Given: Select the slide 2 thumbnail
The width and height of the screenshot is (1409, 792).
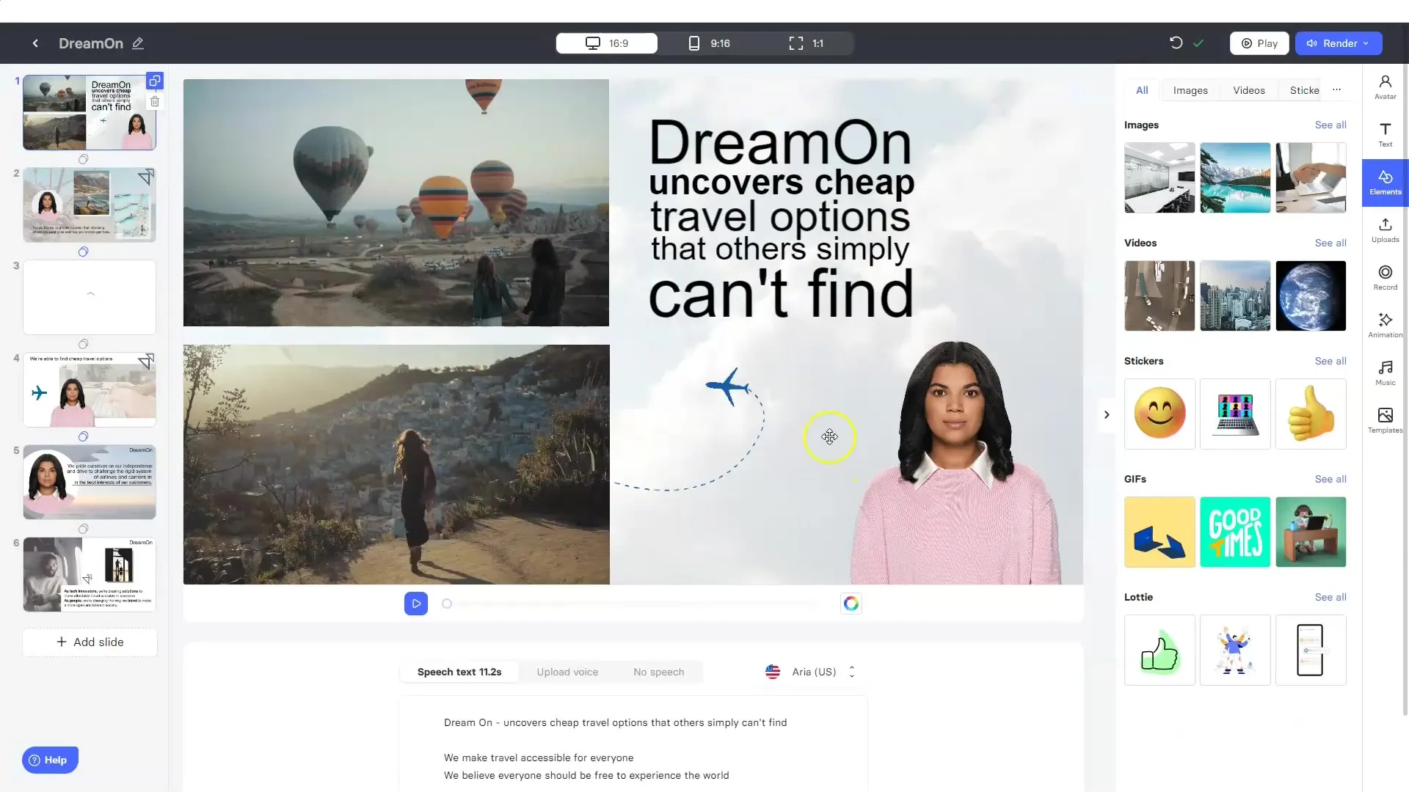Looking at the screenshot, I should click(x=90, y=205).
